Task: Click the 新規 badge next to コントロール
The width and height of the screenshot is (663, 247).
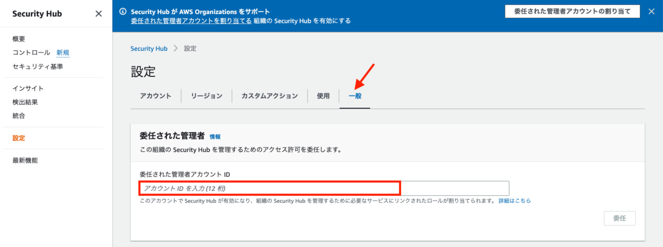Action: [62, 52]
